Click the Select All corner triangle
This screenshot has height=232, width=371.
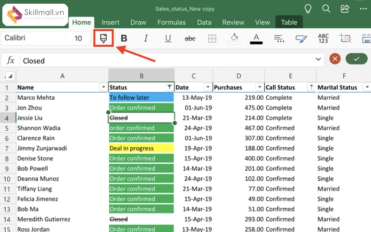pyautogui.click(x=9, y=76)
